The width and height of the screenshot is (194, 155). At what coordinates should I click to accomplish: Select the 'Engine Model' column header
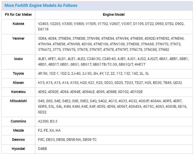(114, 15)
